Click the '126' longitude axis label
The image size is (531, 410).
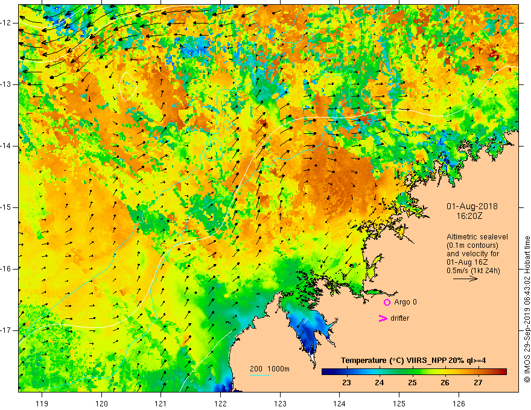(459, 403)
